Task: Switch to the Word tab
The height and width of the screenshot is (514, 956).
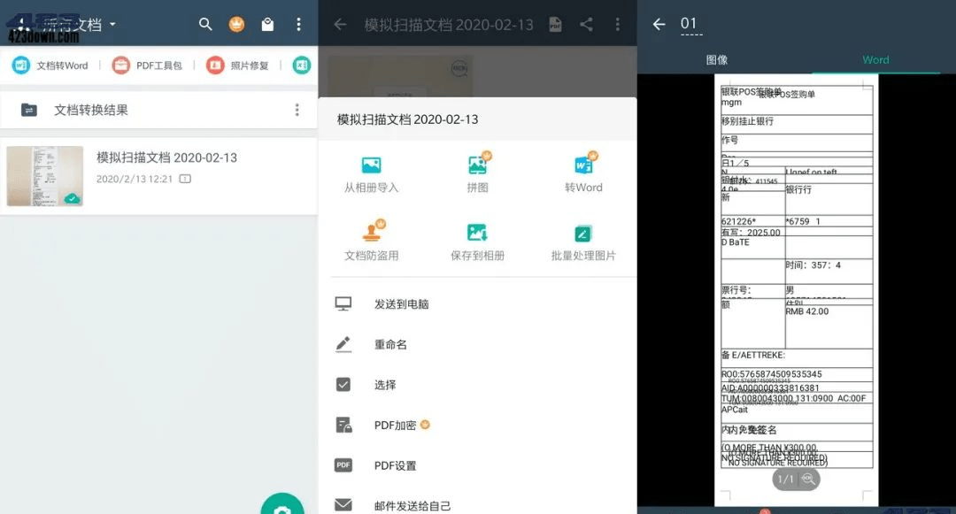Action: coord(875,59)
